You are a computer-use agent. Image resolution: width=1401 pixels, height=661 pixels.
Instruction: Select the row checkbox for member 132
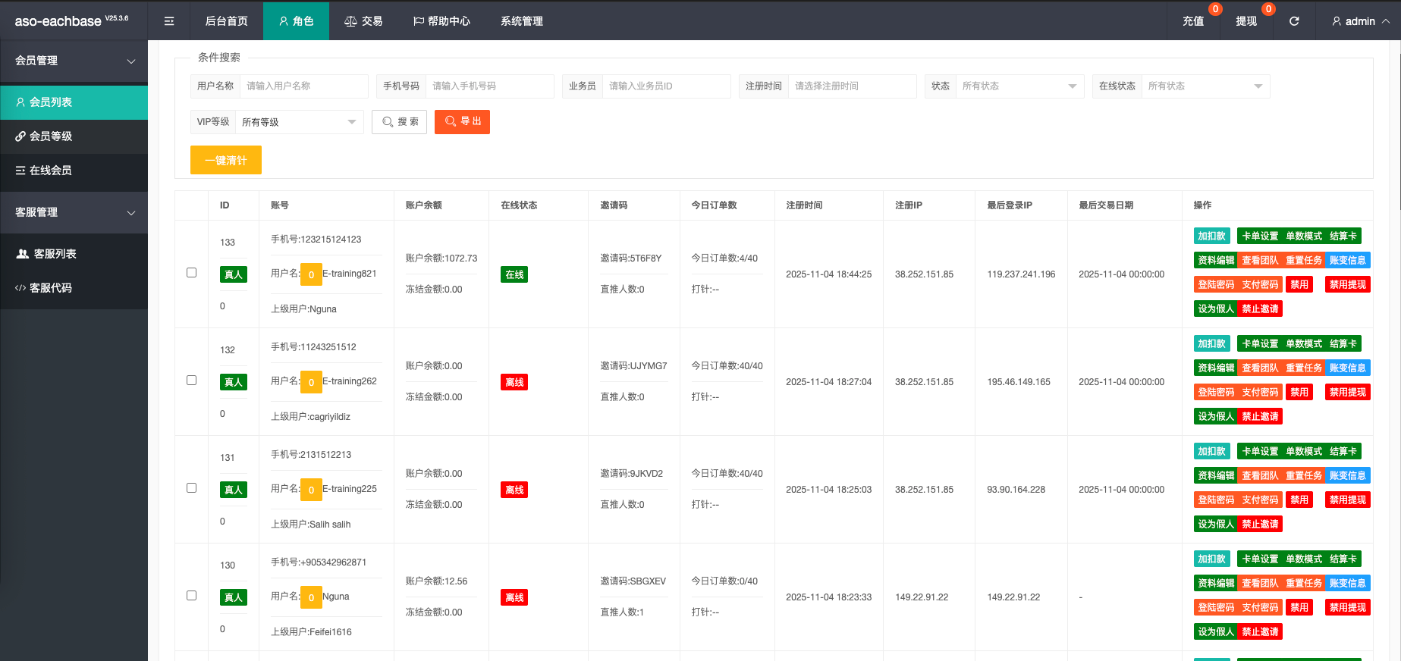191,381
